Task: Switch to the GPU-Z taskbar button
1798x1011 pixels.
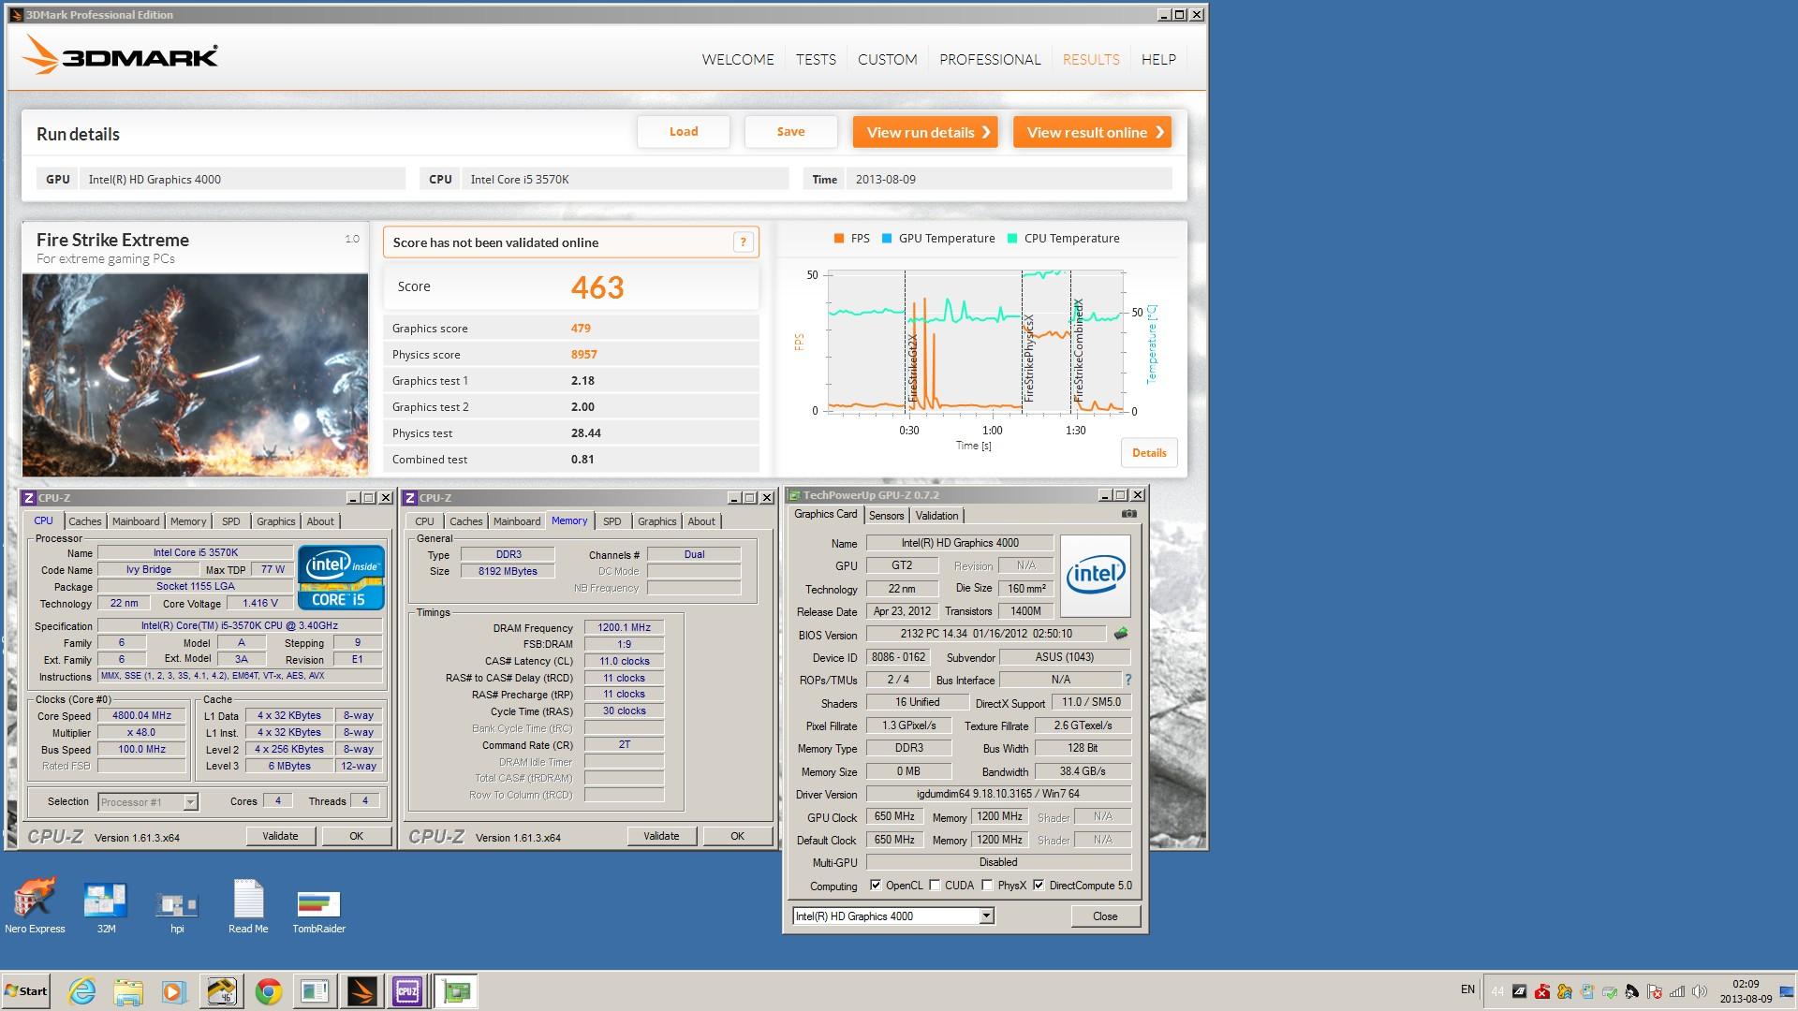Action: (x=456, y=991)
